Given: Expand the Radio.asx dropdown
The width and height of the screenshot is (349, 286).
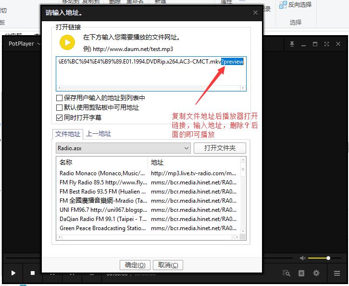Looking at the screenshot, I should (187, 148).
